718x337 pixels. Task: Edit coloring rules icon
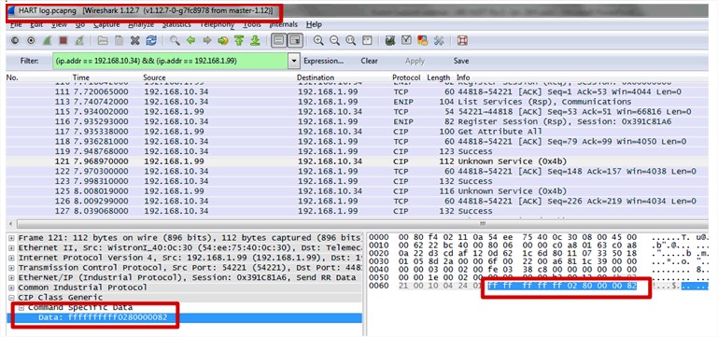[423, 41]
